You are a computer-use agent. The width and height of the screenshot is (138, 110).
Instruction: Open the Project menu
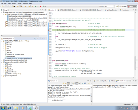[14, 3]
